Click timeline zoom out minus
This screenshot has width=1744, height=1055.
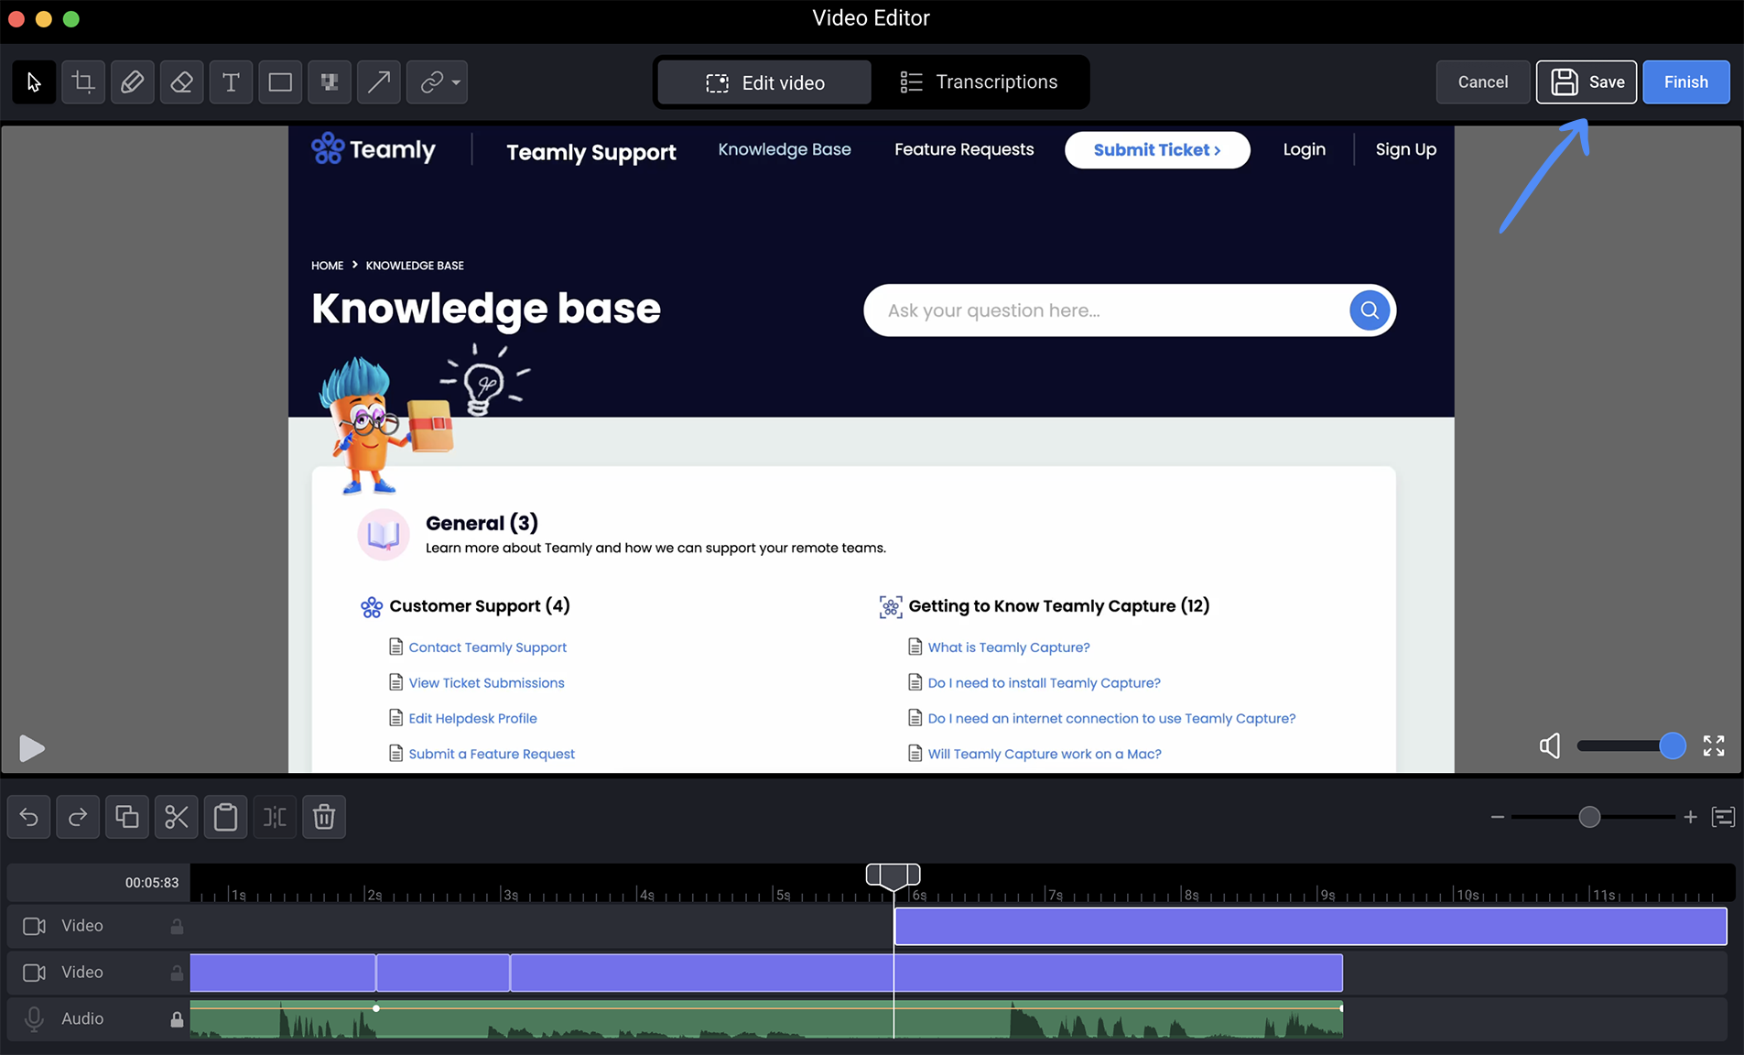point(1498,817)
